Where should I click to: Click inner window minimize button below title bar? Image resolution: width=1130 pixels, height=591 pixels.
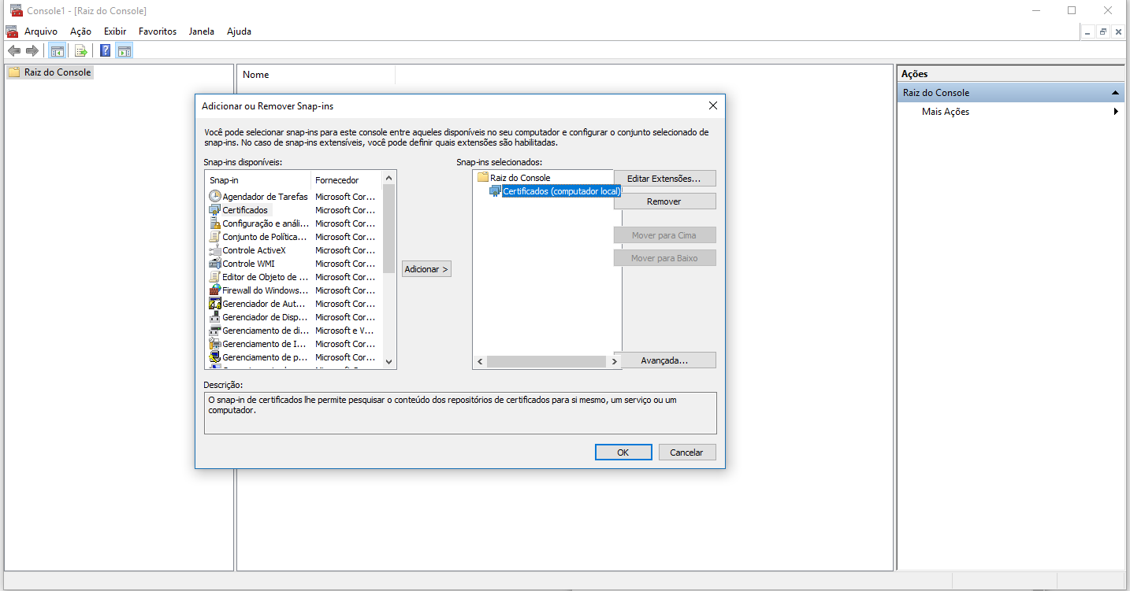tap(1088, 31)
